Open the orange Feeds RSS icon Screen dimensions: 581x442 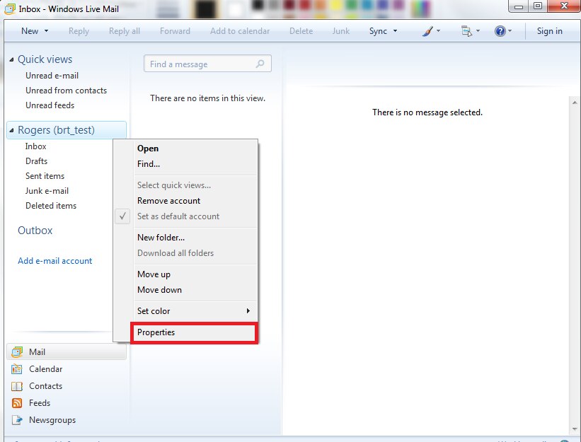(x=17, y=403)
